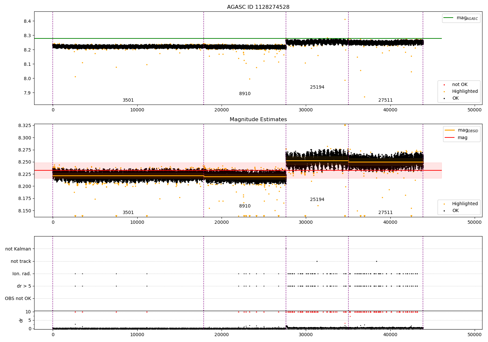Click the "25194" obsid label in the top plot
Image resolution: width=488 pixels, height=342 pixels.
[317, 87]
